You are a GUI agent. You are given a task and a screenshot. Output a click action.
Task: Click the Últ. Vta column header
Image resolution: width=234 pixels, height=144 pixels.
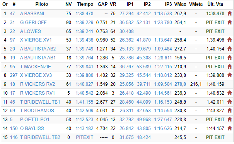(215, 4)
